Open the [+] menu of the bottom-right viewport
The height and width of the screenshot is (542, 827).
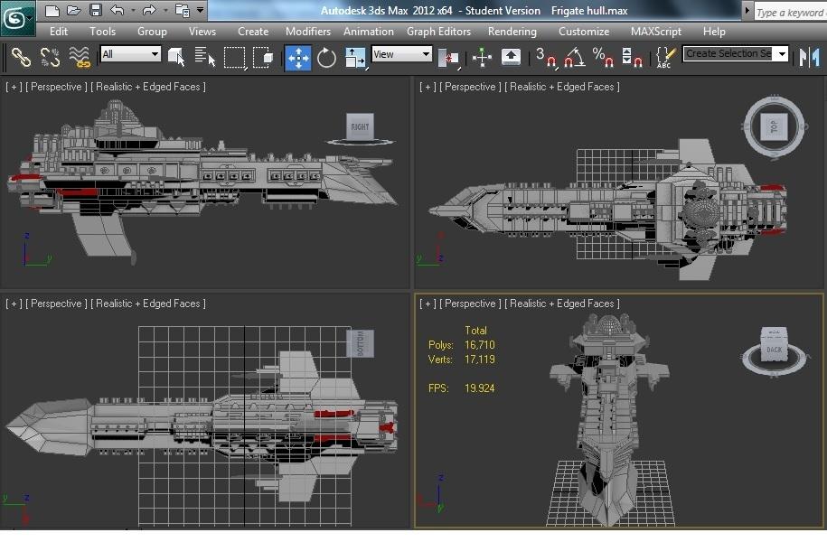coord(428,304)
